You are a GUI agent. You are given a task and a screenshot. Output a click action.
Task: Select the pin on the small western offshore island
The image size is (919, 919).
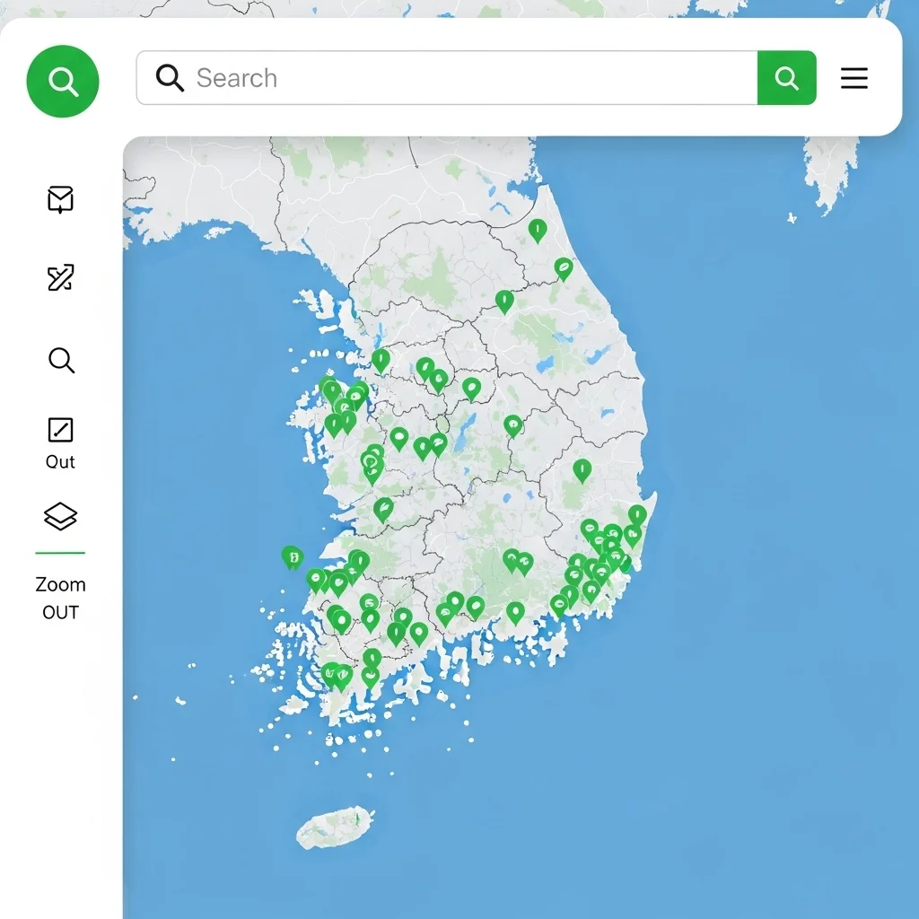point(292,556)
